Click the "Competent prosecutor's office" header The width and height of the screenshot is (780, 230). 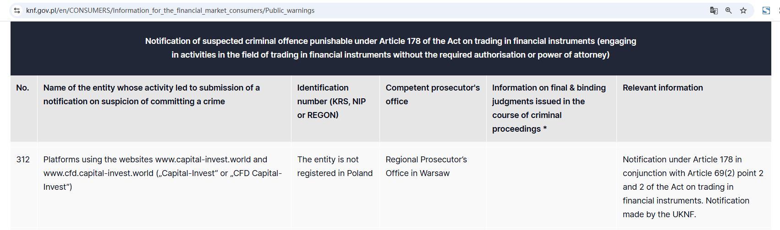tap(432, 95)
